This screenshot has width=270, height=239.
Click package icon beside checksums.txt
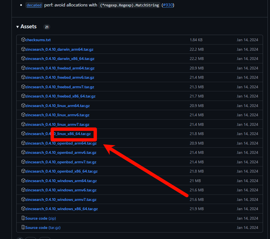pos(23,40)
